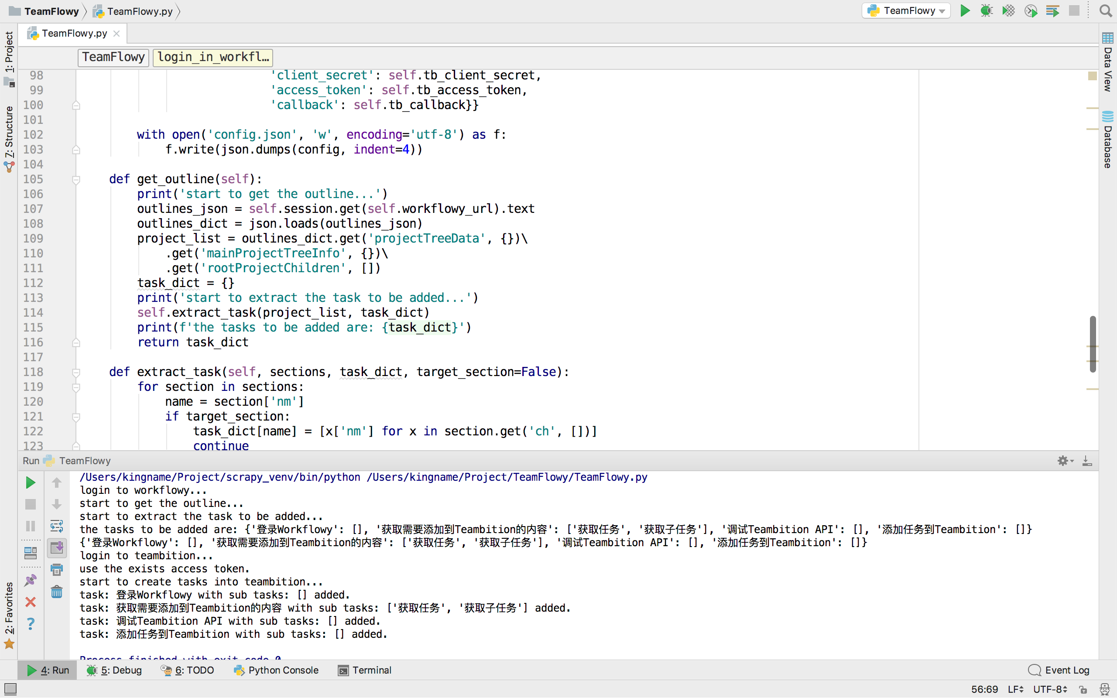Close the Run tab with red X

click(31, 602)
